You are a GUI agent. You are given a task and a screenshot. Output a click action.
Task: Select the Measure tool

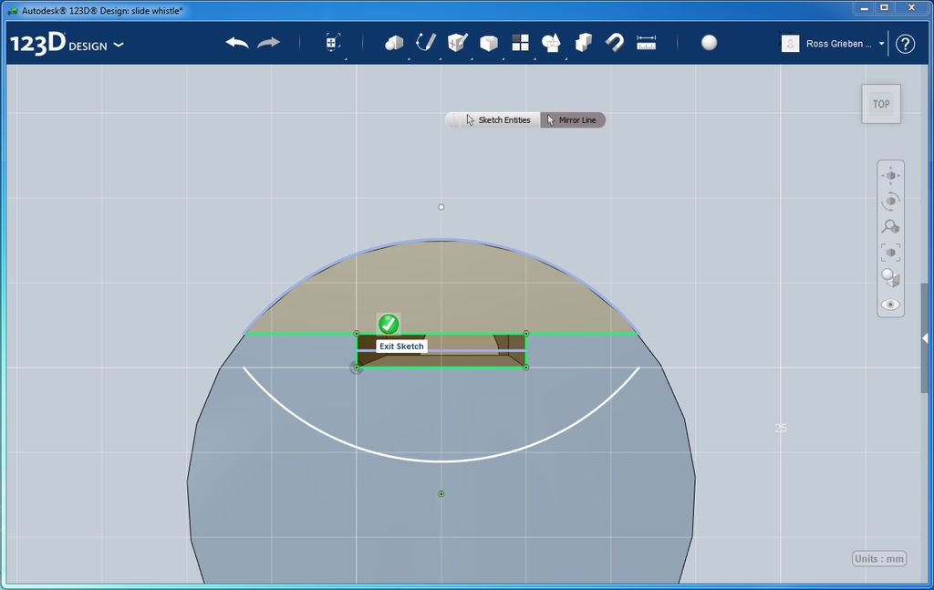(x=646, y=42)
